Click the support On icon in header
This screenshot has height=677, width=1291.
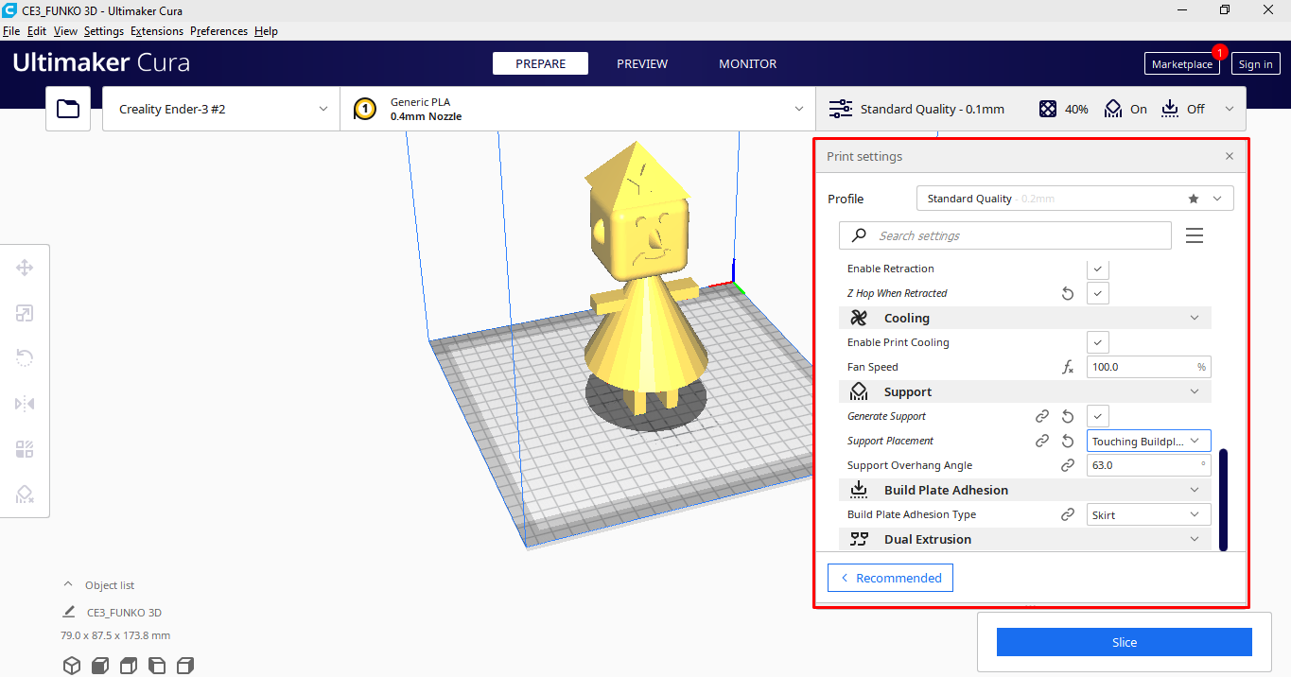point(1113,109)
